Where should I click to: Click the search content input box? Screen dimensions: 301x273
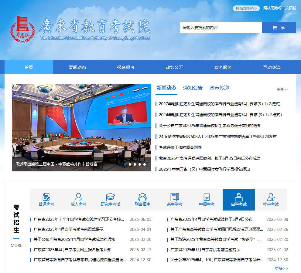click(221, 28)
